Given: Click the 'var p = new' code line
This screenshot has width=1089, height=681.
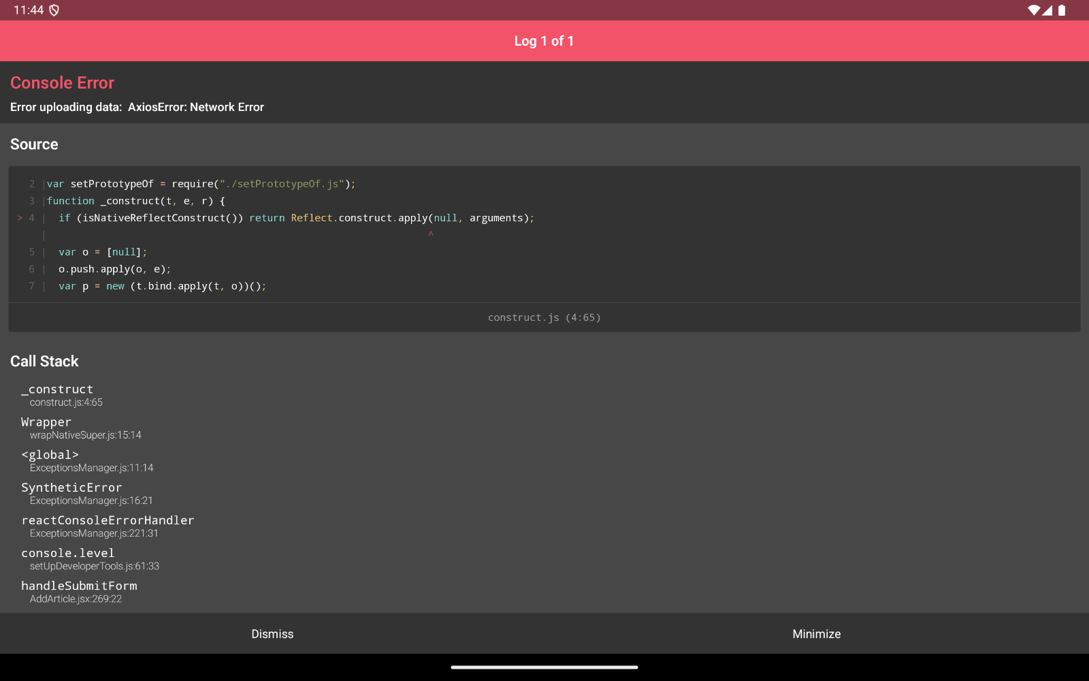Looking at the screenshot, I should pyautogui.click(x=162, y=286).
